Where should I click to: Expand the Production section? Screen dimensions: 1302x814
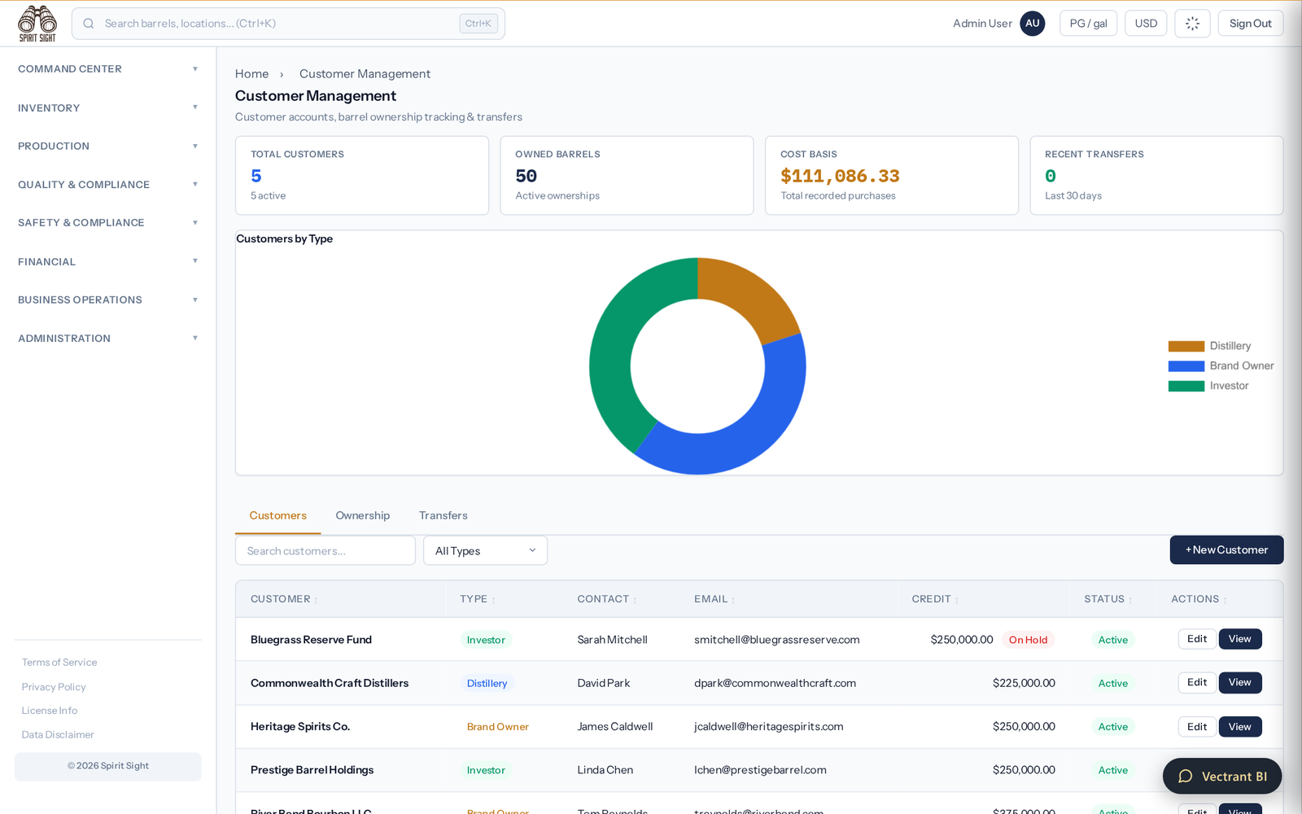coord(107,146)
